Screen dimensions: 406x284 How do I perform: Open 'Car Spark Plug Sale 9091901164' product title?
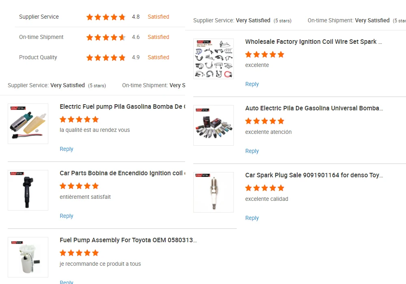(313, 175)
